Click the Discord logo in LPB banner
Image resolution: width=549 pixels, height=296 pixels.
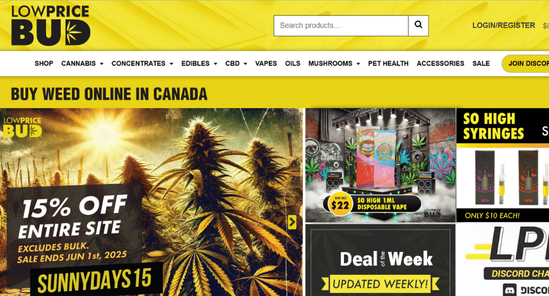click(509, 290)
